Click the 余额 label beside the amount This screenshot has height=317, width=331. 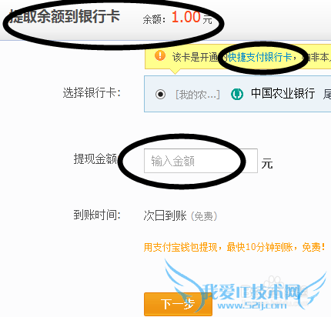click(x=154, y=19)
